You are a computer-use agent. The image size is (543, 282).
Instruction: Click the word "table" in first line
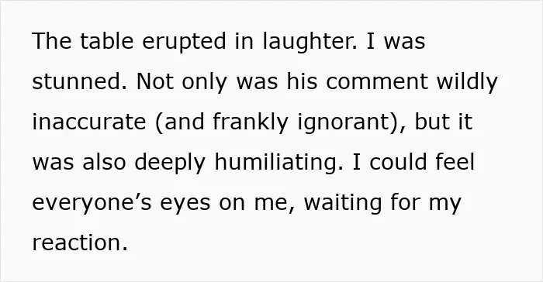[x=107, y=41]
